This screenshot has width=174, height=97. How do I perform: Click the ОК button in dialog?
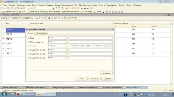point(82,79)
